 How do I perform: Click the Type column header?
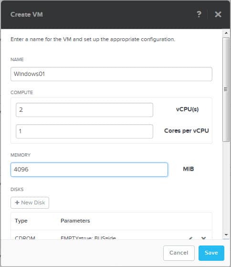point(21,221)
